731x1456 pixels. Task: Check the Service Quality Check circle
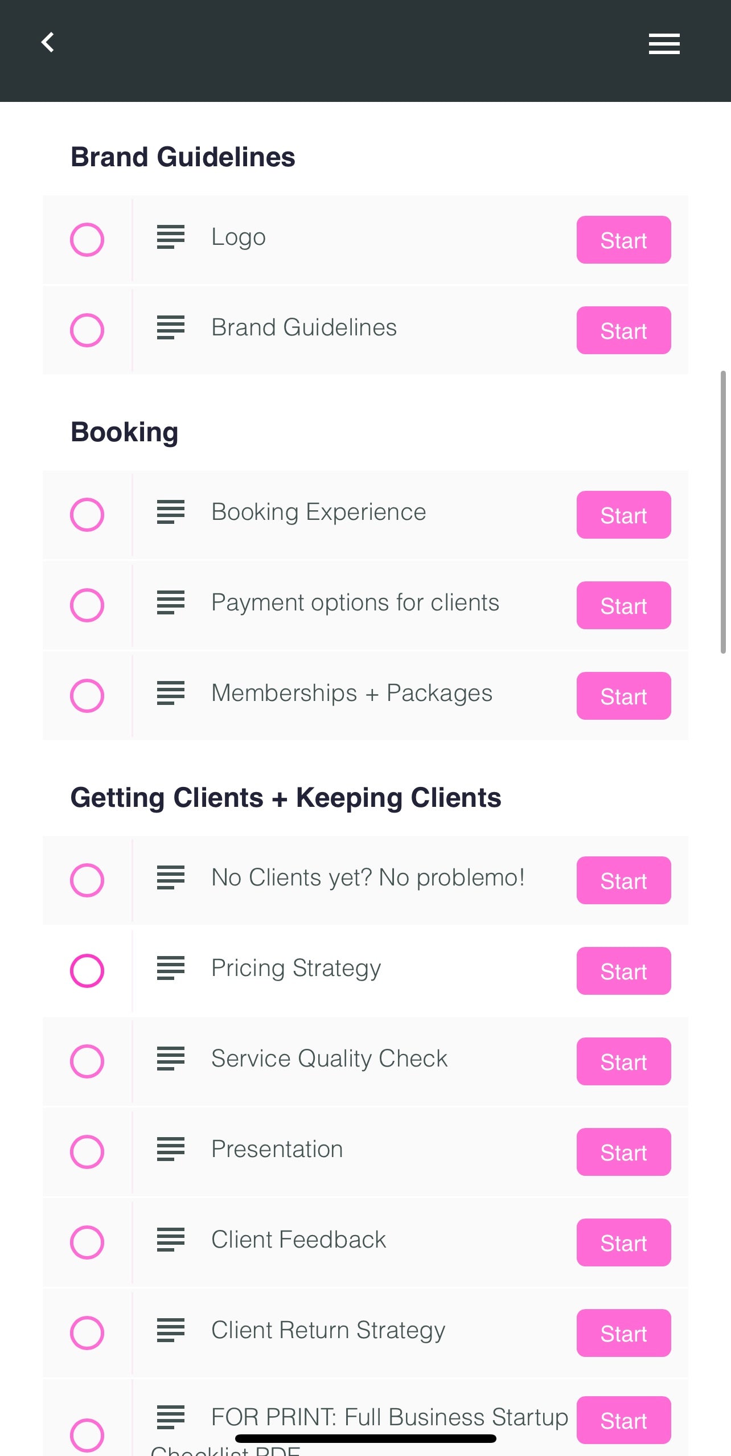(x=87, y=1061)
